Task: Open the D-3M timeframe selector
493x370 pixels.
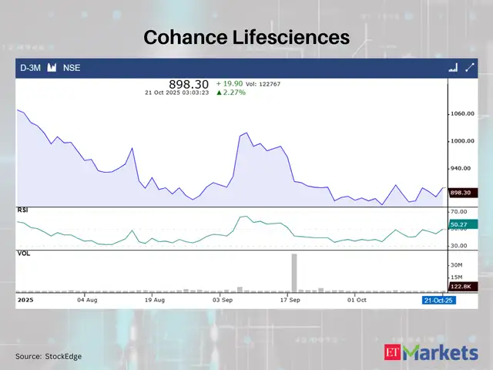Action: tap(31, 68)
